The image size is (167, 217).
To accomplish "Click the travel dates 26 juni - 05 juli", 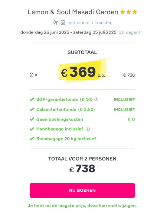I will [x=68, y=32].
